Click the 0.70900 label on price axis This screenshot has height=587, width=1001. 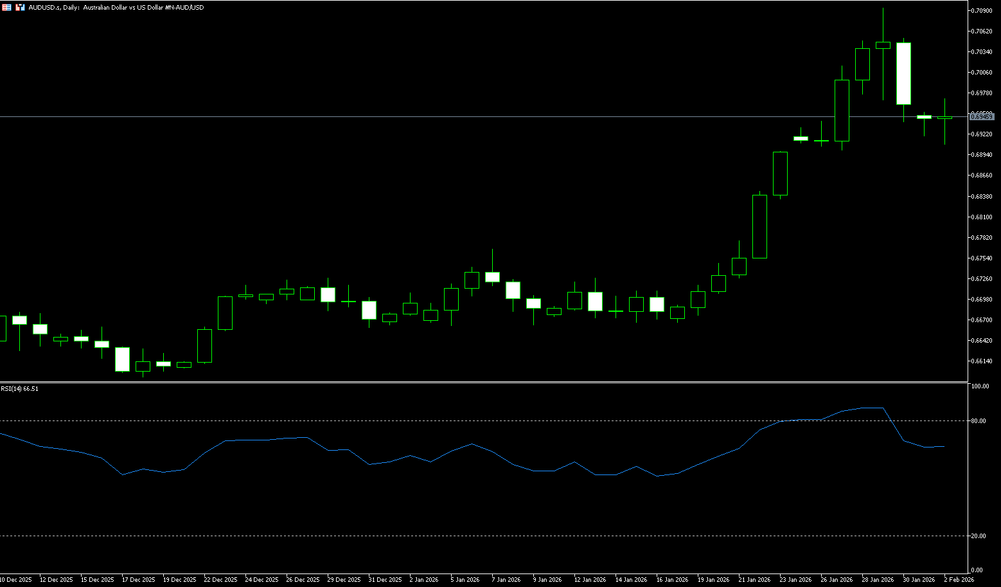(981, 11)
